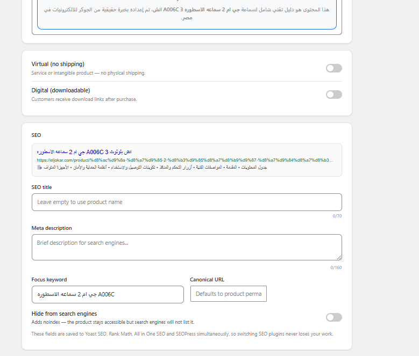The height and width of the screenshot is (356, 419).
Task: Click the "Customers receive download links after purchase." text
Action: point(84,99)
